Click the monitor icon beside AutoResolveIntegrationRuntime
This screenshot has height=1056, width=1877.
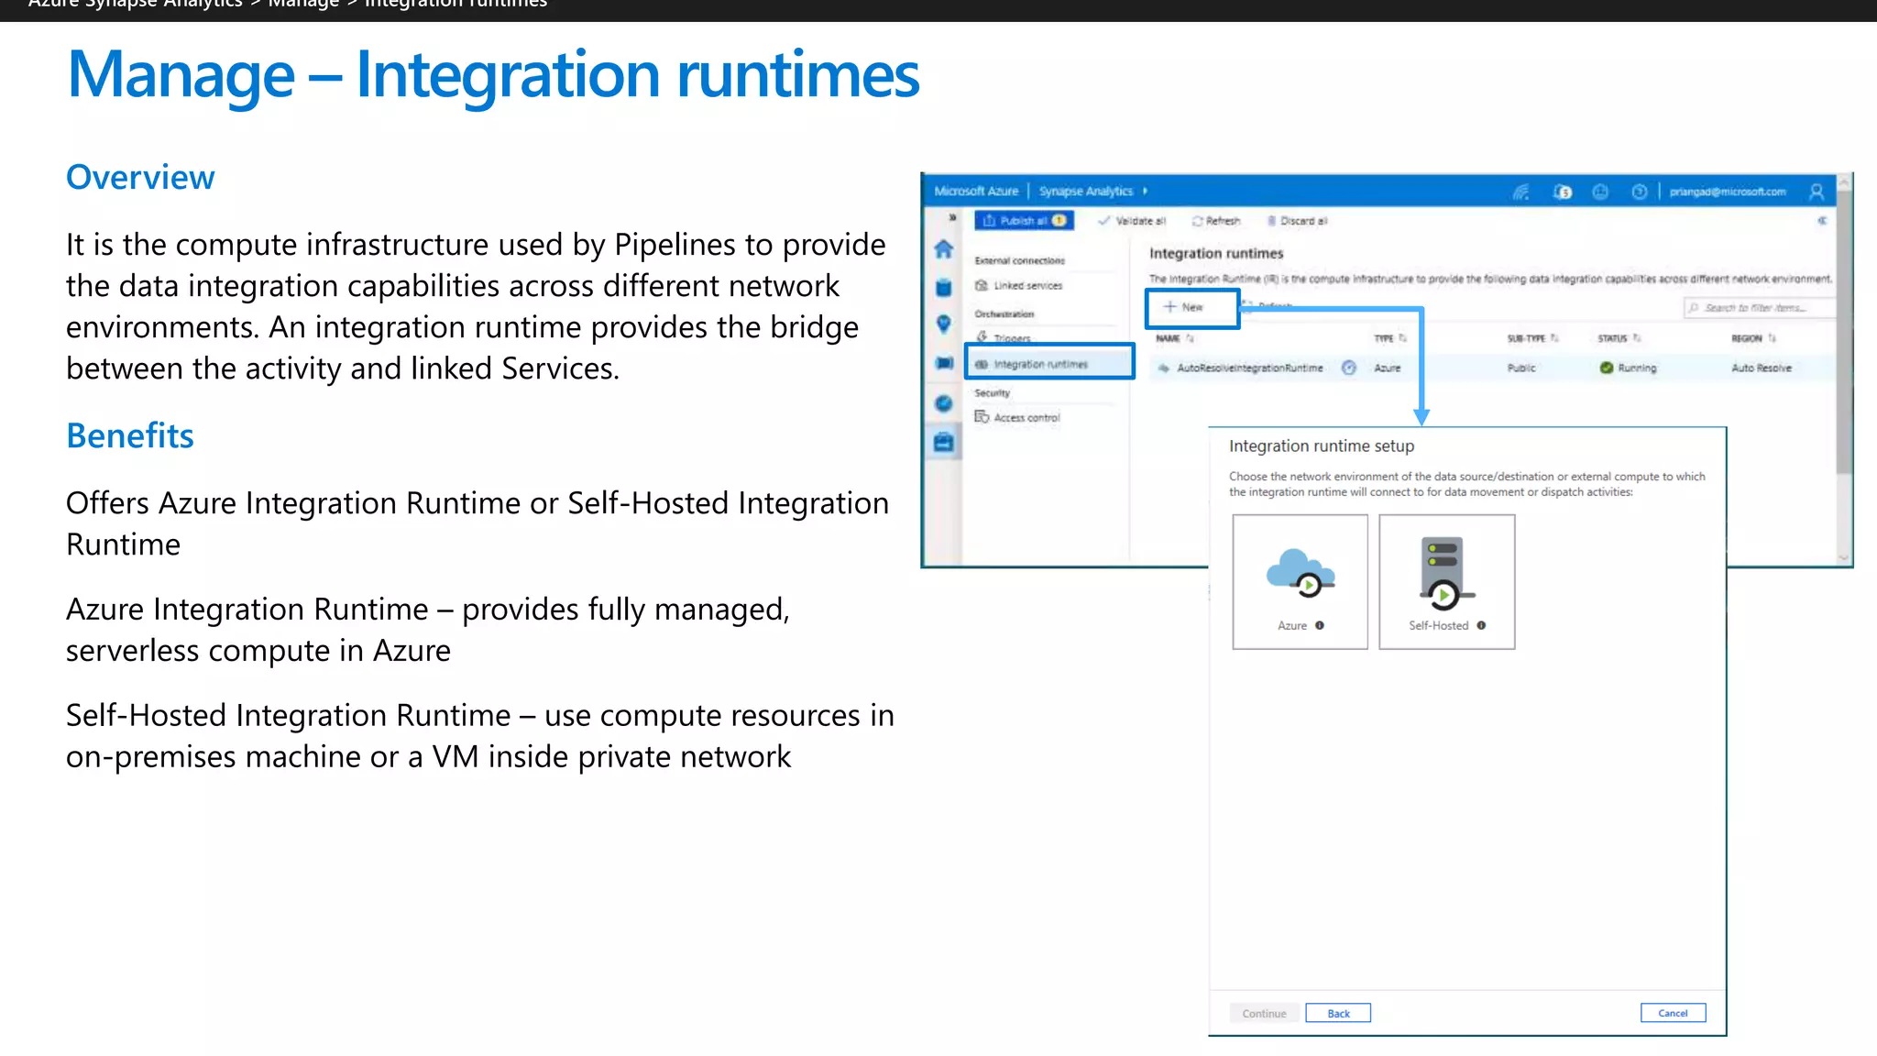[x=1349, y=368]
